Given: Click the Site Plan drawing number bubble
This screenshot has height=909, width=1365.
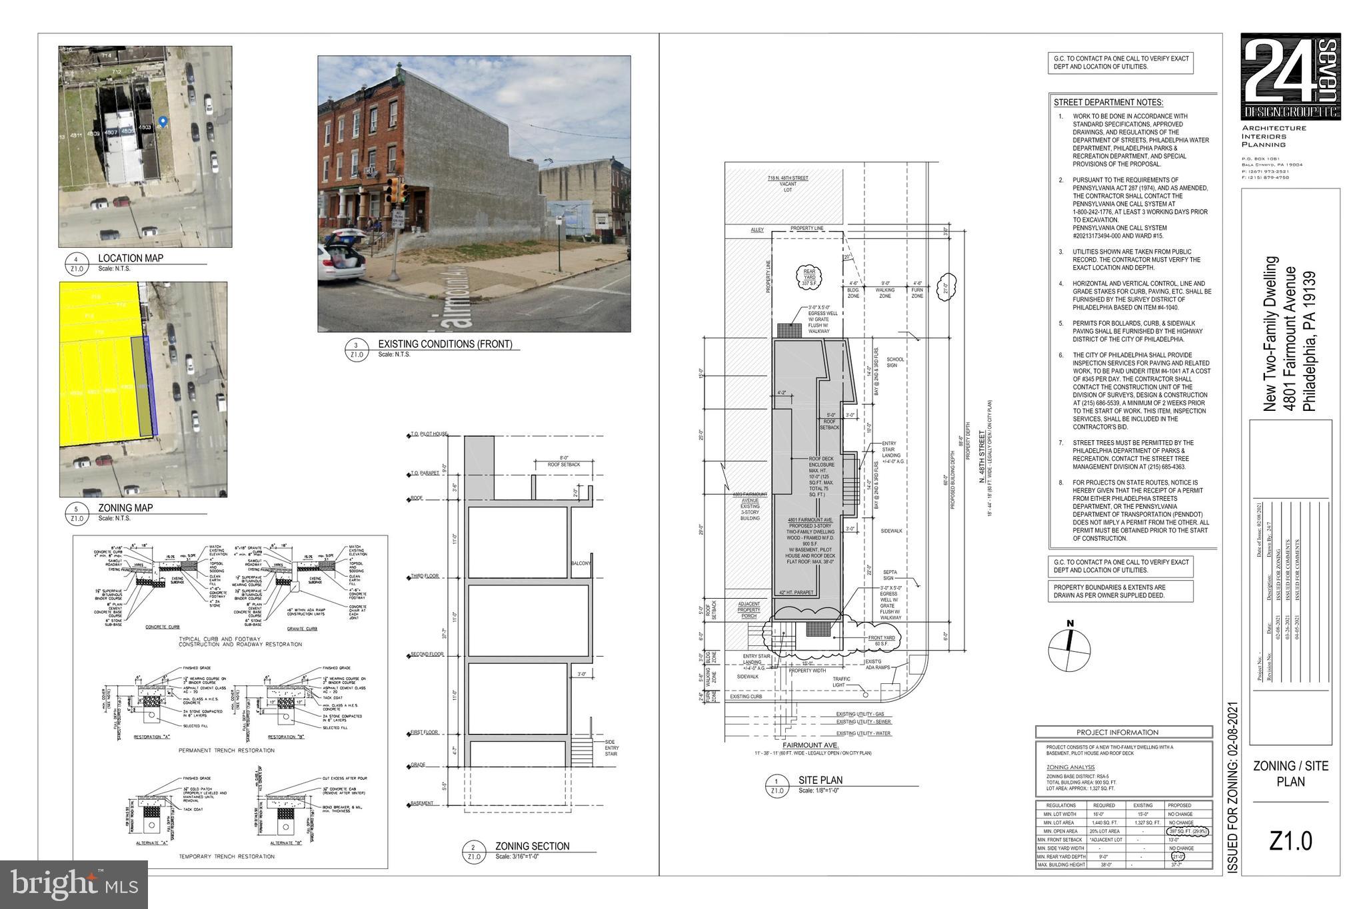Looking at the screenshot, I should (x=776, y=785).
